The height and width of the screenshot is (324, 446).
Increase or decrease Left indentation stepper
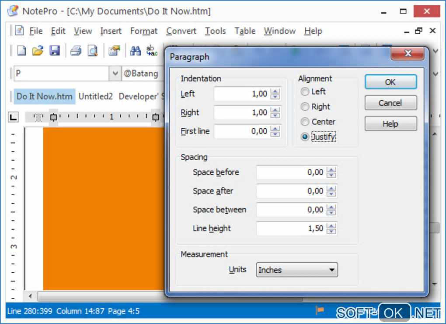pos(275,94)
